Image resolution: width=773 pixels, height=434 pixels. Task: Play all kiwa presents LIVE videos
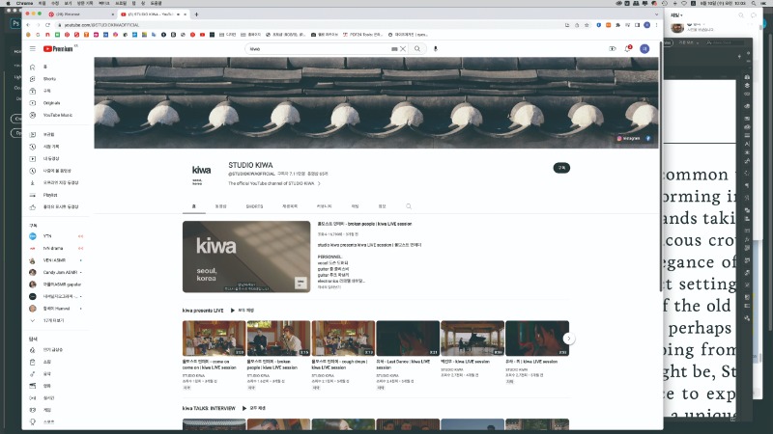[x=243, y=311]
